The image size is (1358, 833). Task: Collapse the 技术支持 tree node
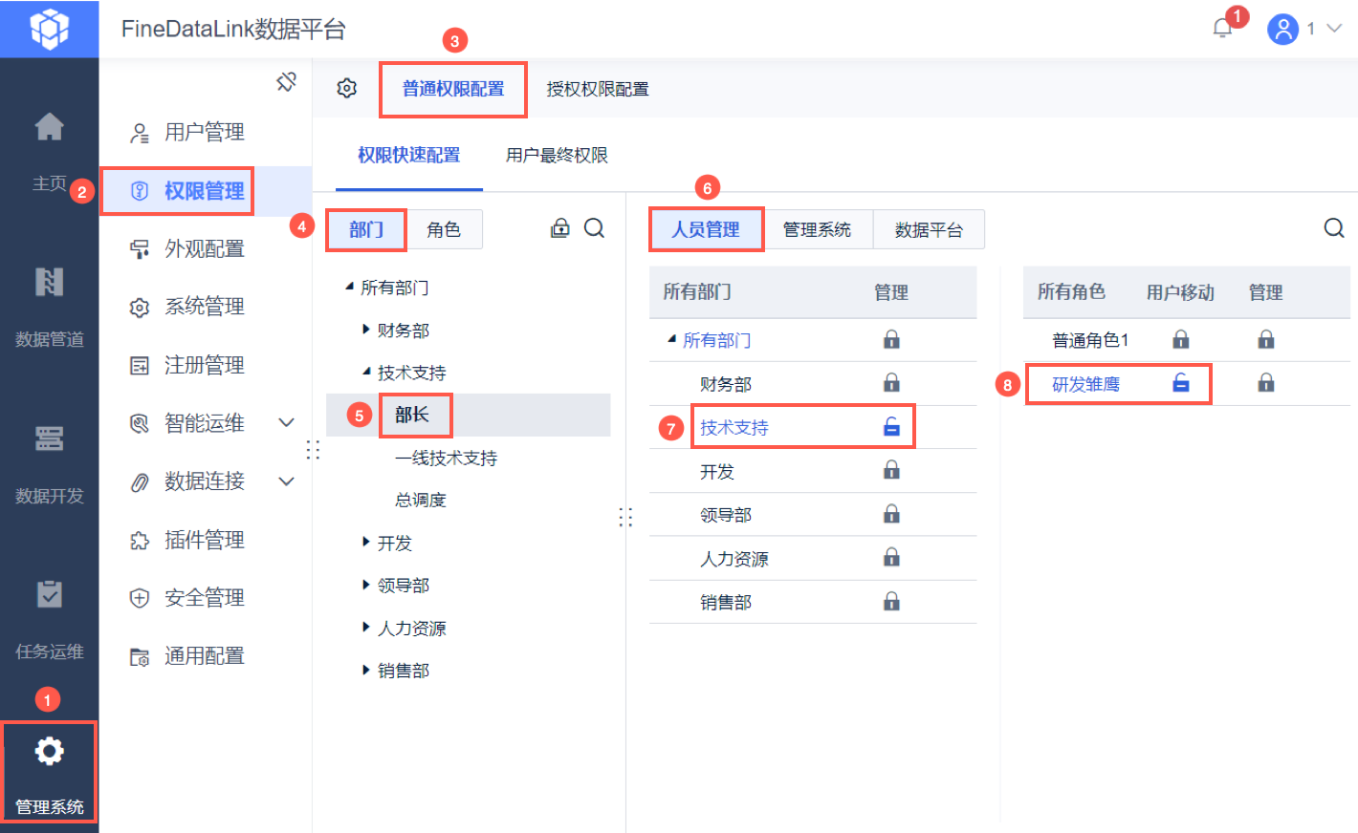tap(366, 372)
